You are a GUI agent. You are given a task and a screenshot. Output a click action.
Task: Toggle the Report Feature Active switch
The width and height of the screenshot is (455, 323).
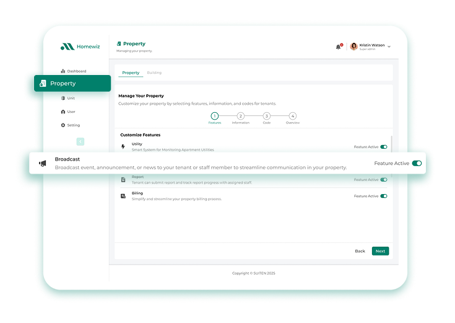(384, 180)
